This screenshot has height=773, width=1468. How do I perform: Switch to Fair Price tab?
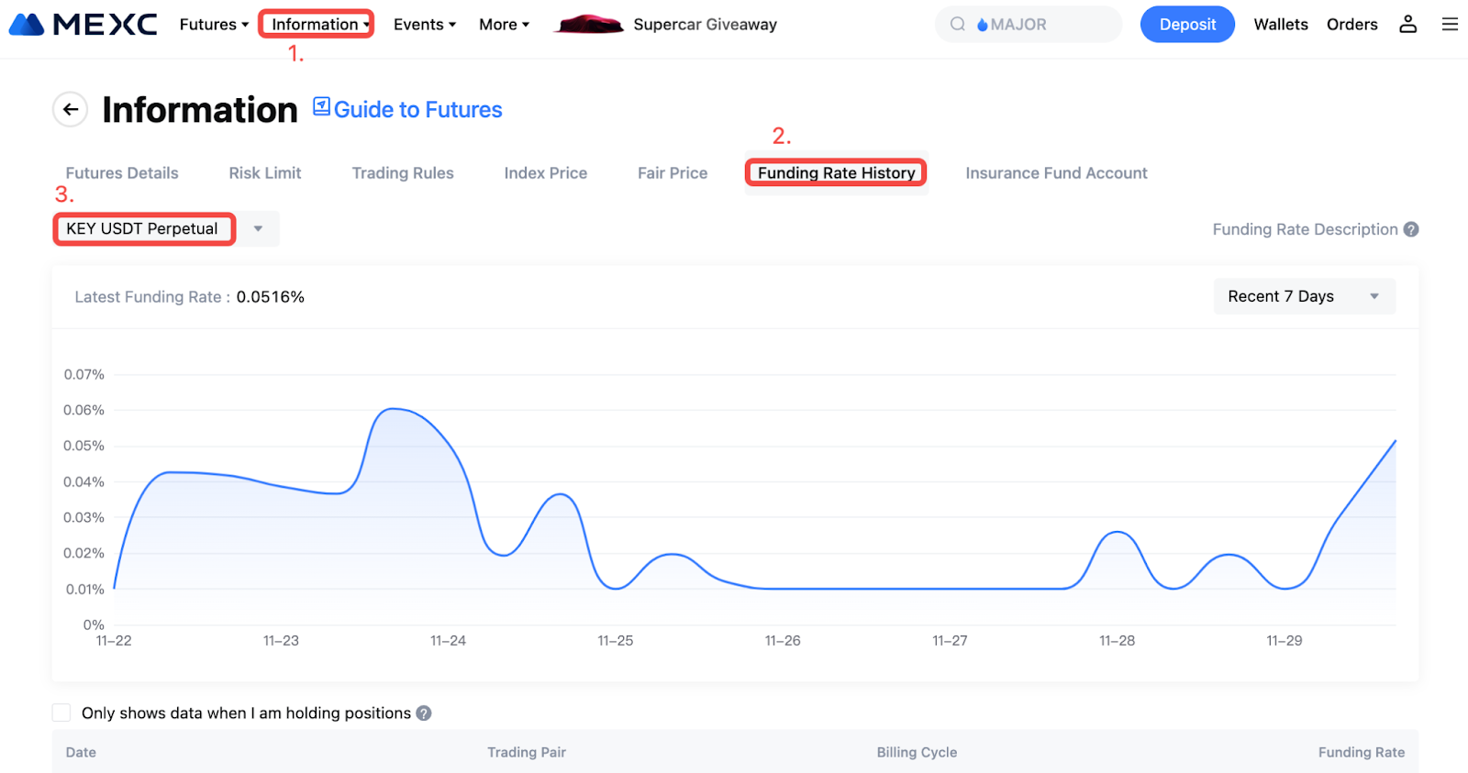pyautogui.click(x=673, y=173)
